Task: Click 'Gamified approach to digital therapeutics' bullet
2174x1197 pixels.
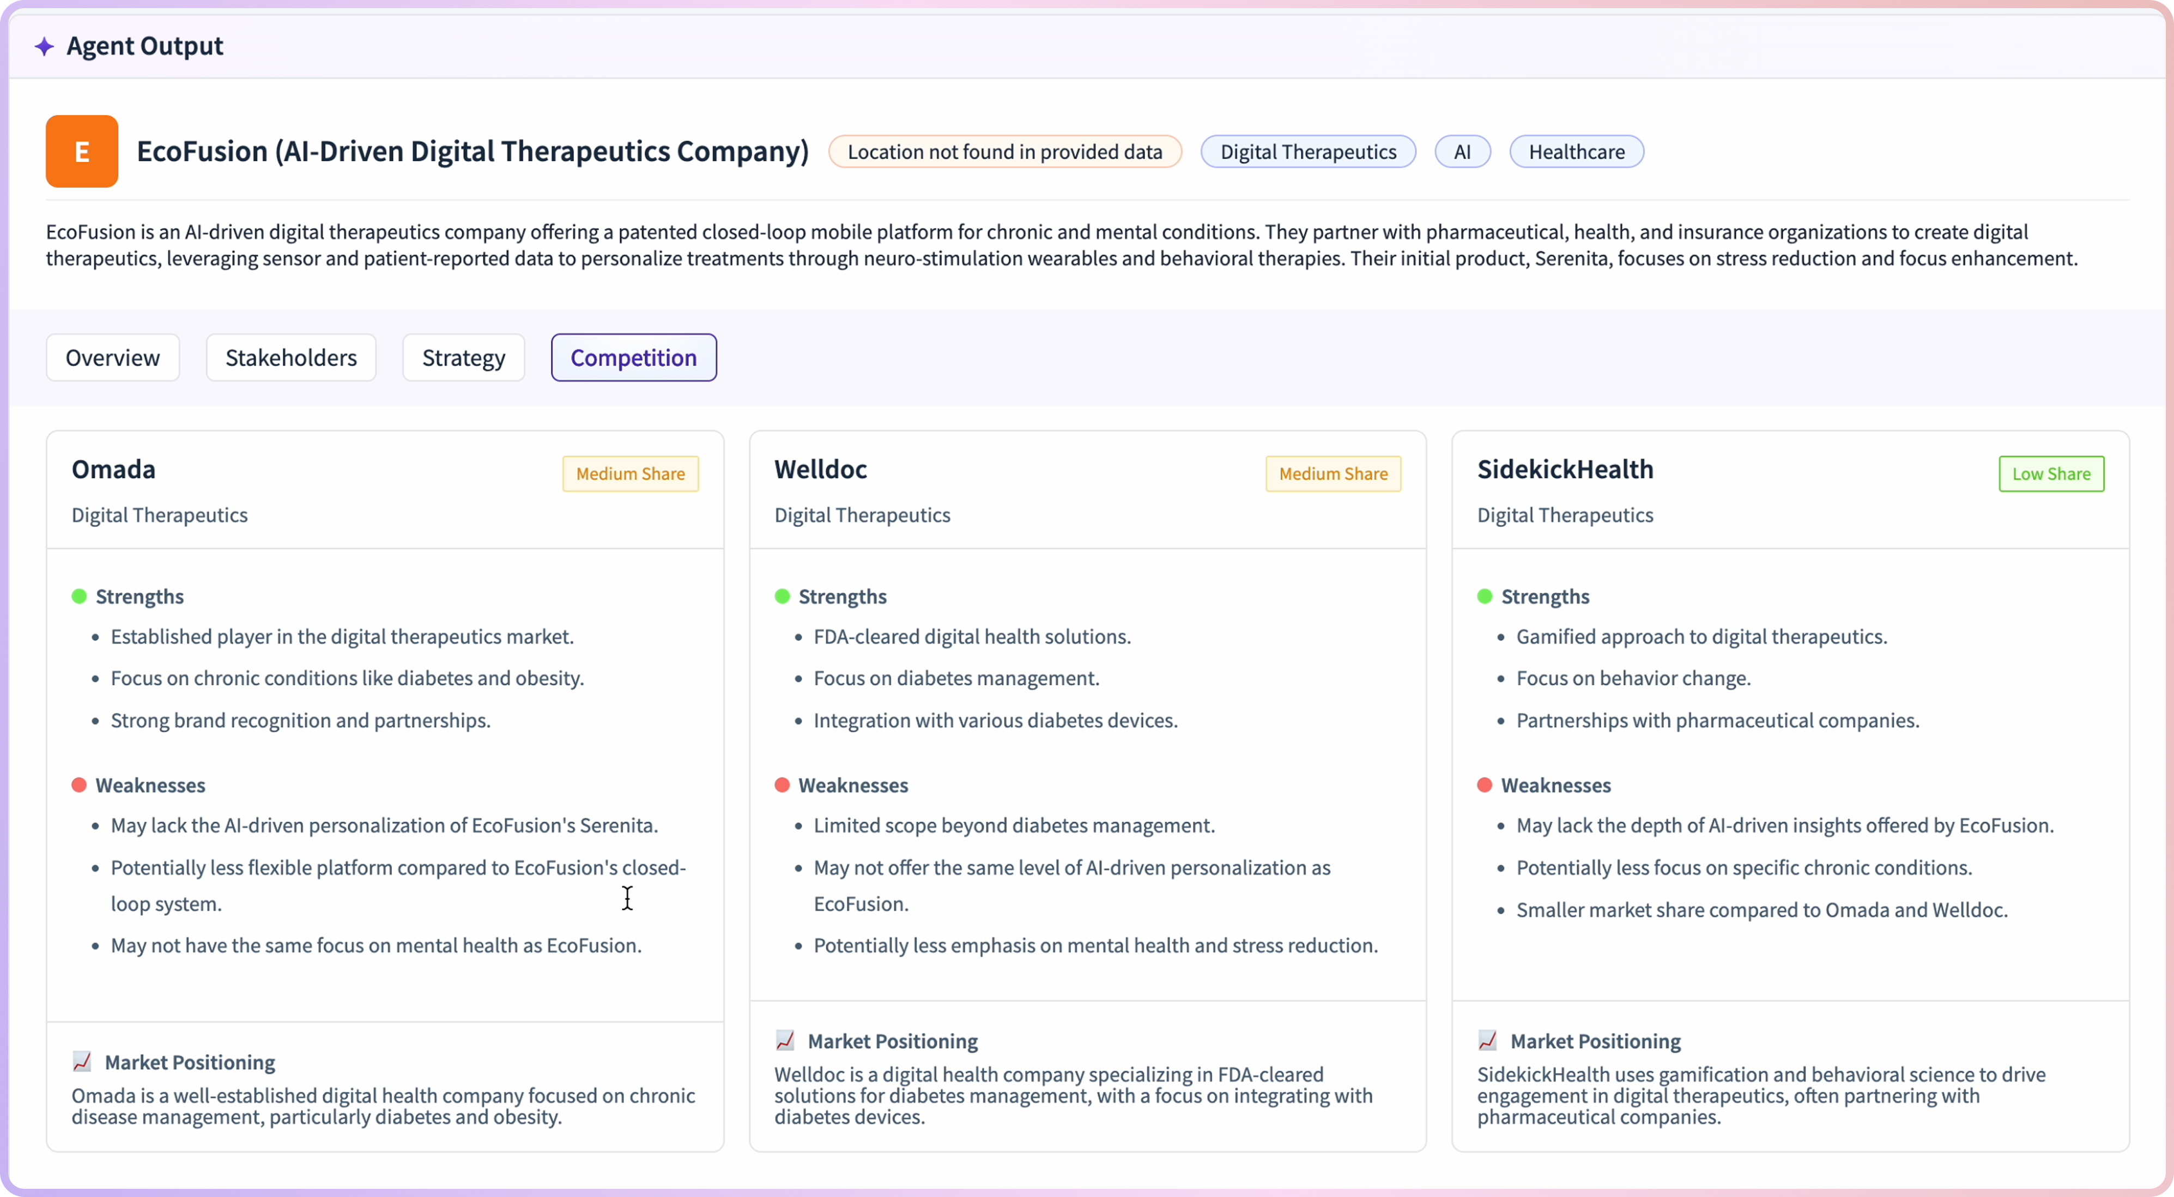Action: [x=1701, y=637]
